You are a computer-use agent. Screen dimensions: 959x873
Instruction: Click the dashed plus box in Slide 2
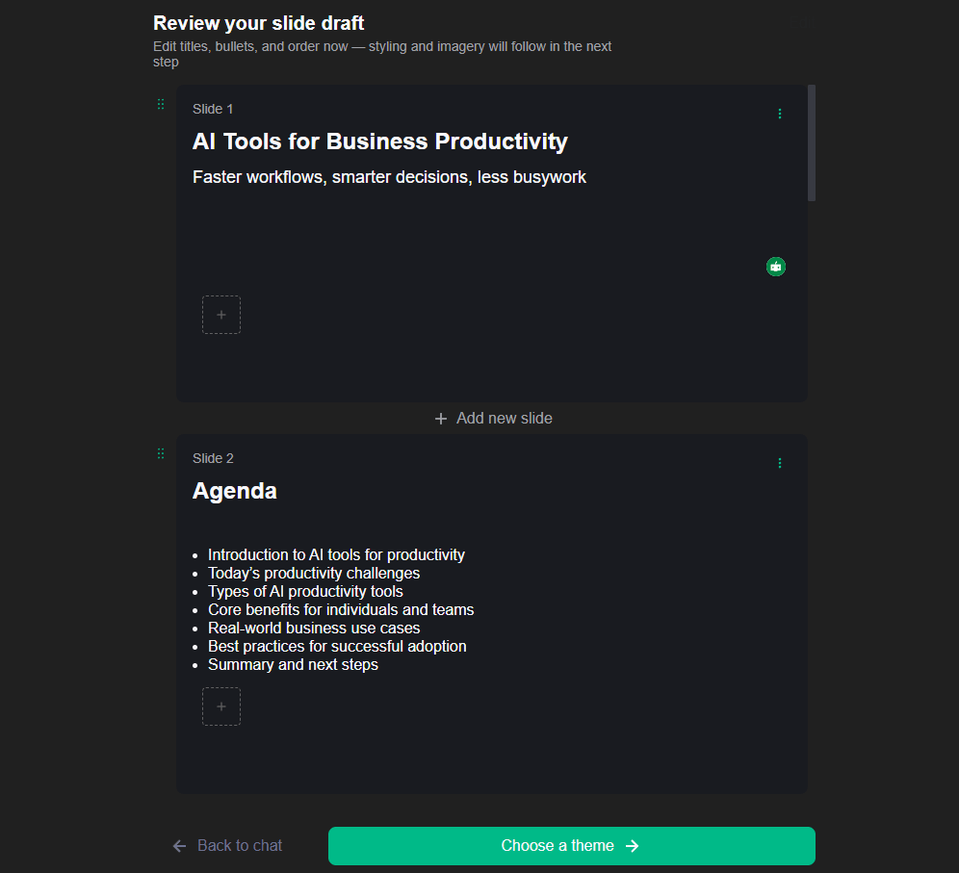(x=221, y=706)
